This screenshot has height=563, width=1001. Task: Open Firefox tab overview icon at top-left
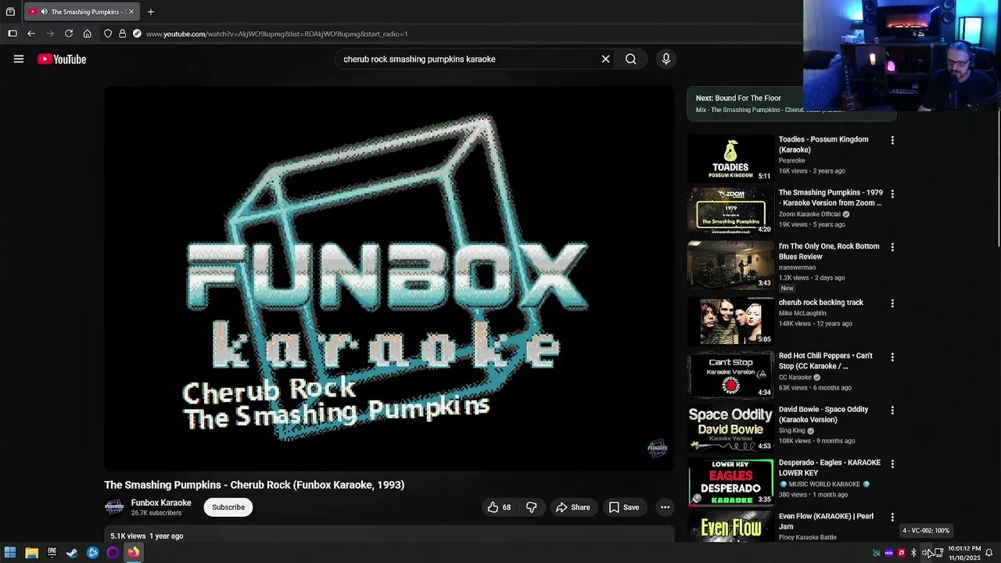pos(10,12)
